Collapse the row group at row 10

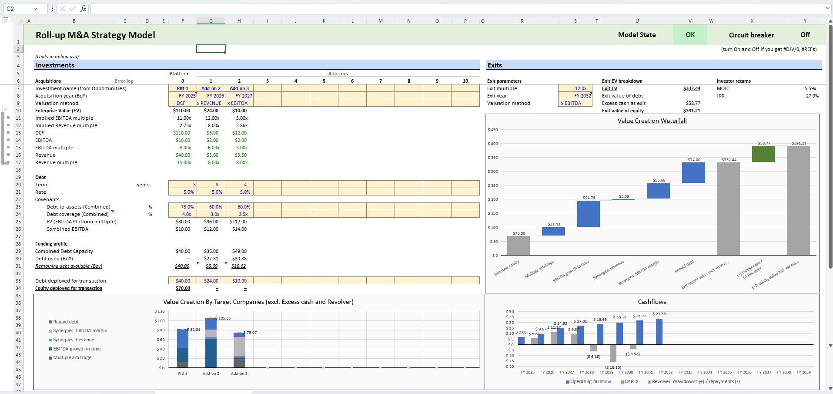pyautogui.click(x=5, y=109)
